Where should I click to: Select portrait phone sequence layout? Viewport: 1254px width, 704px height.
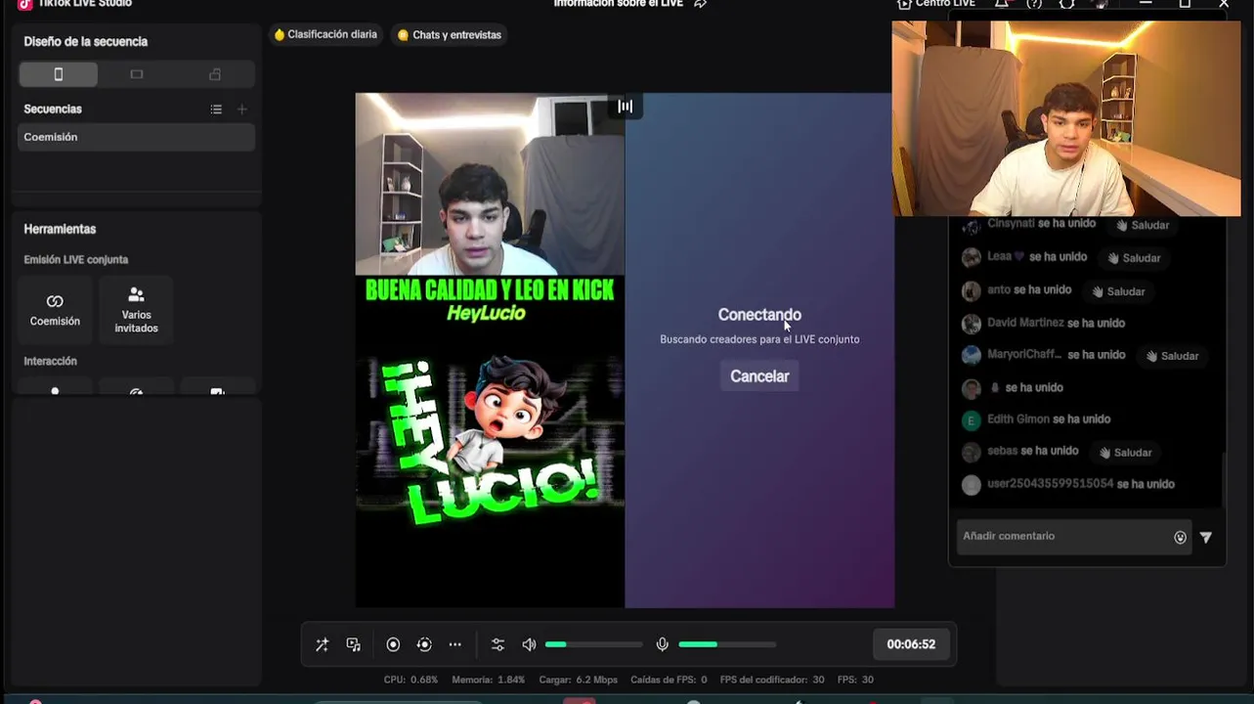click(58, 74)
